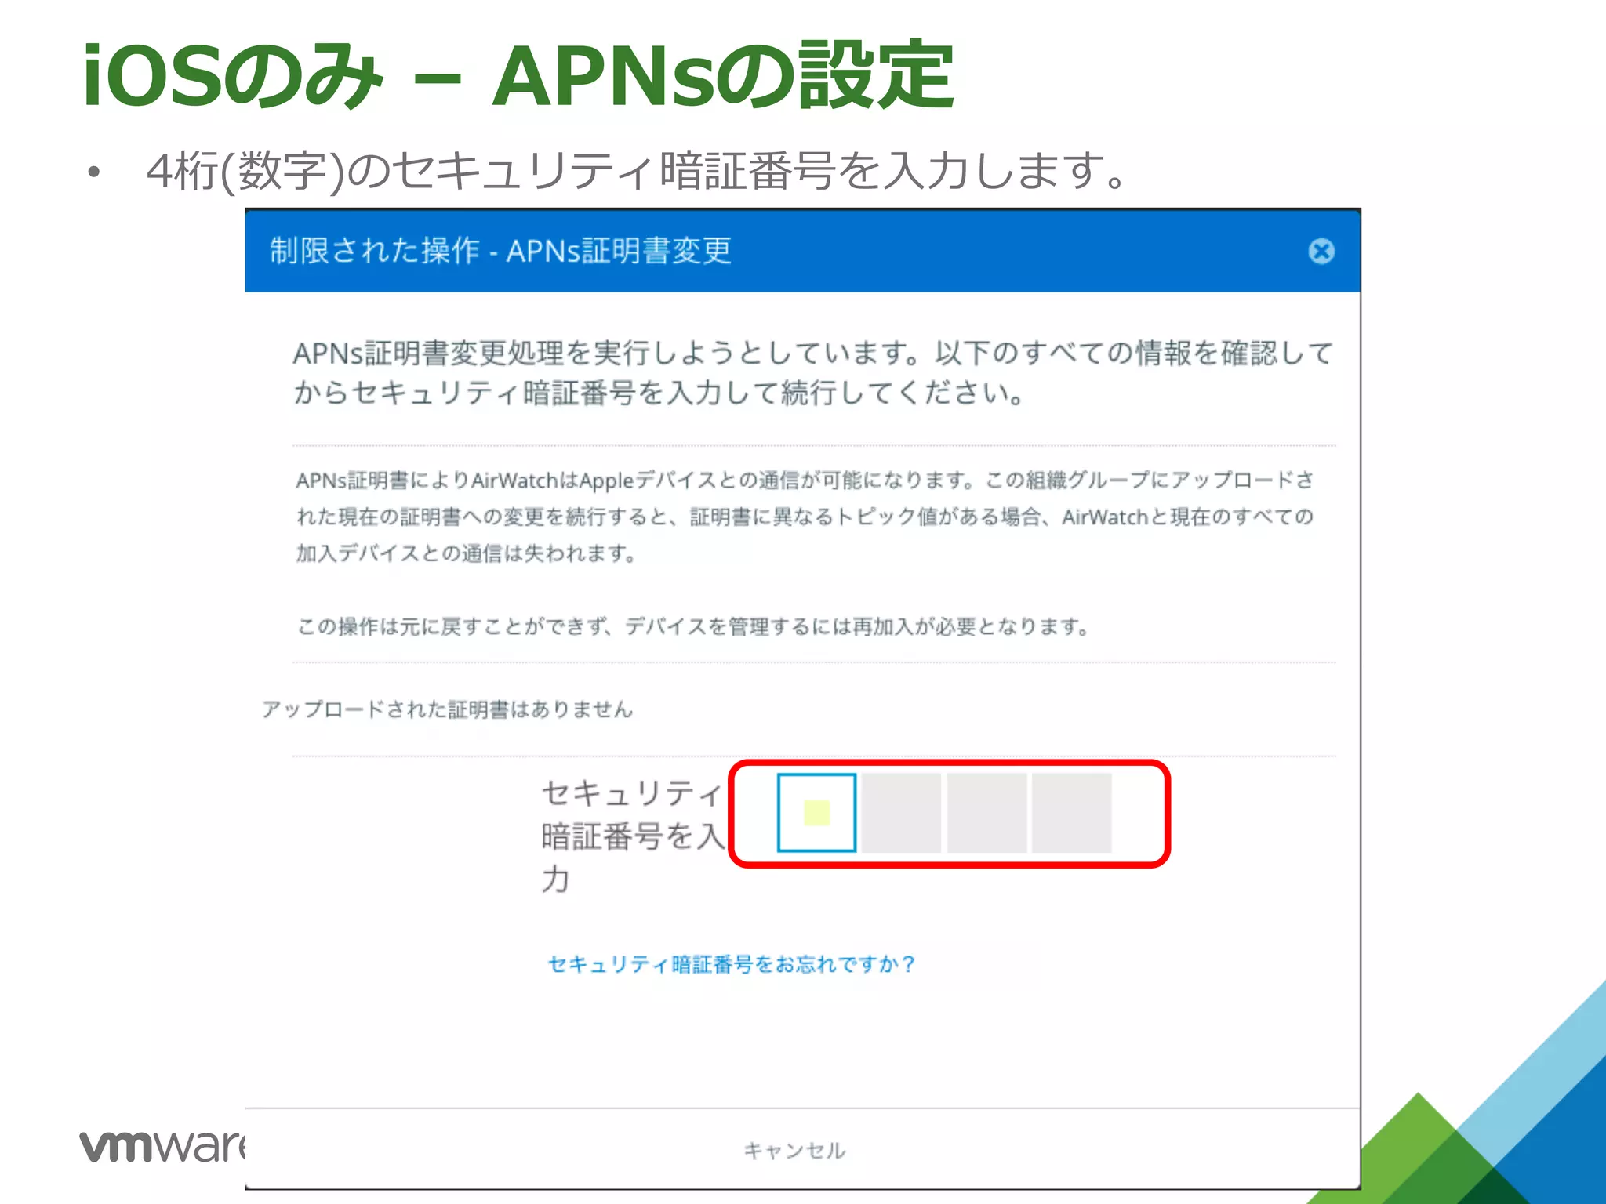Click the セキュリティ暗証番号を入力 label
The image size is (1606, 1204).
632,836
